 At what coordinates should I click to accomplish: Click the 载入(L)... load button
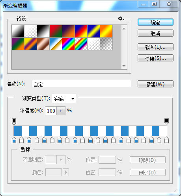[155, 47]
